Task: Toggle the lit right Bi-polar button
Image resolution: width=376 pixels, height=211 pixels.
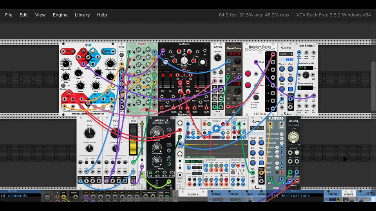Action: 113,86
